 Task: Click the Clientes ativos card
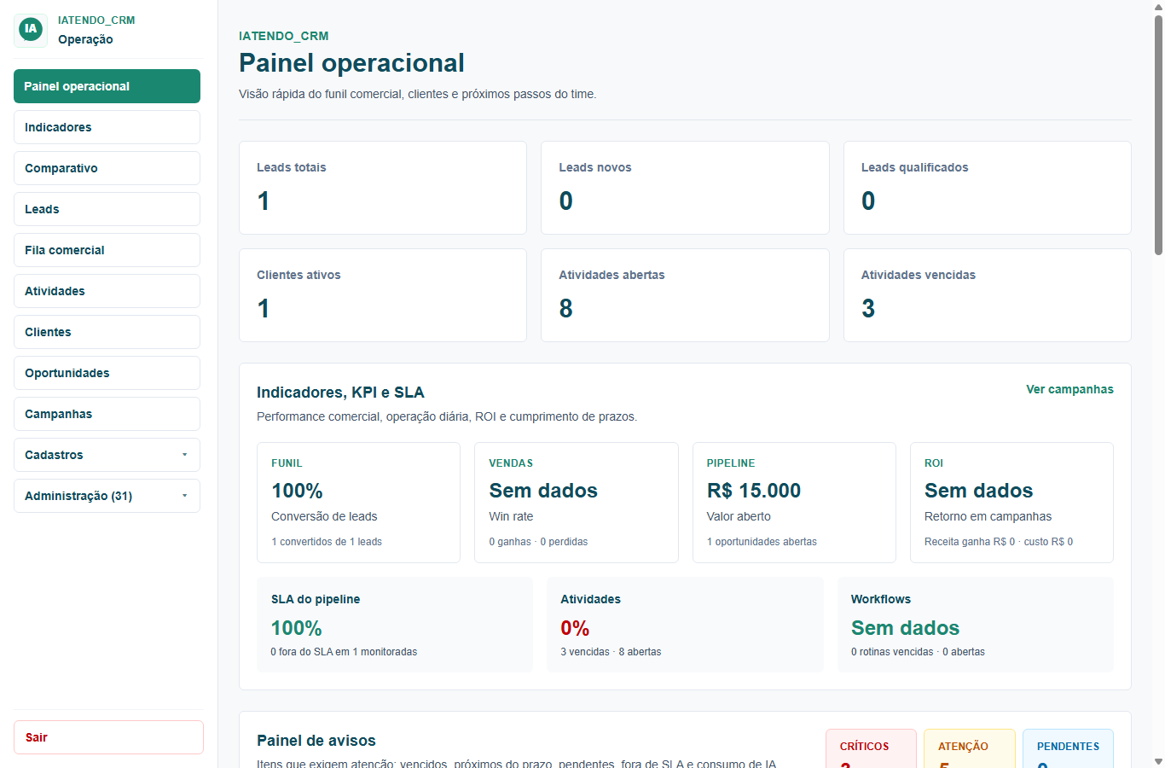point(383,295)
